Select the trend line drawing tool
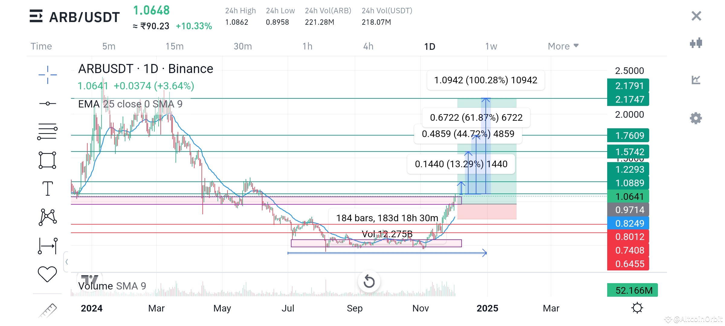The height and width of the screenshot is (326, 725). tap(47, 103)
